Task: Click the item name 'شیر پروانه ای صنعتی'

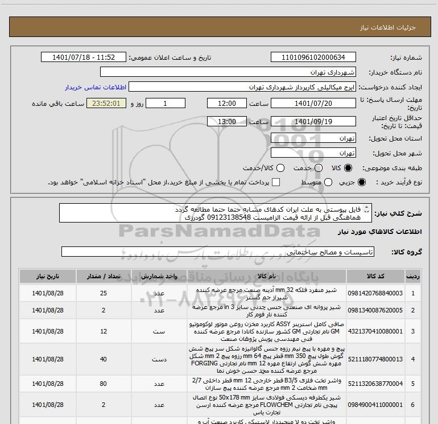Action: pyautogui.click(x=266, y=311)
